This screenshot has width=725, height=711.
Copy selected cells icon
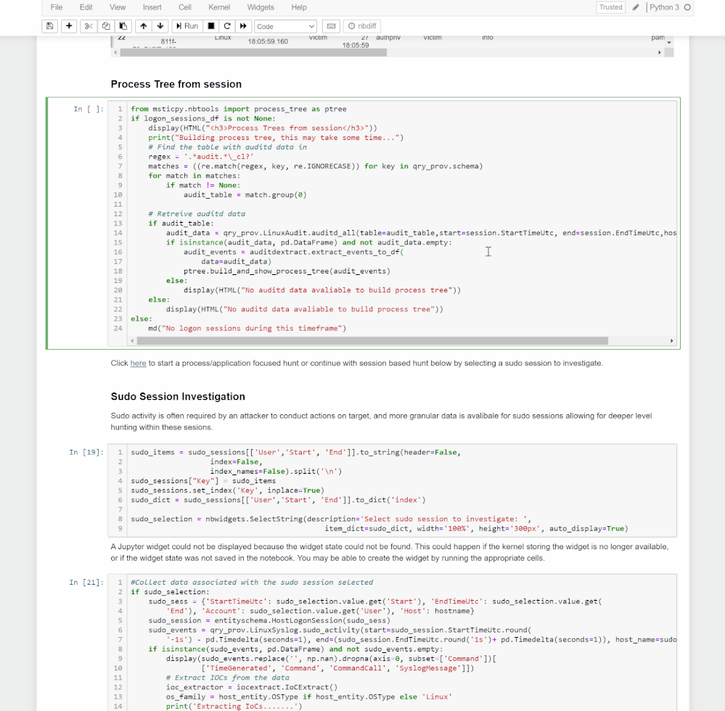click(x=106, y=26)
